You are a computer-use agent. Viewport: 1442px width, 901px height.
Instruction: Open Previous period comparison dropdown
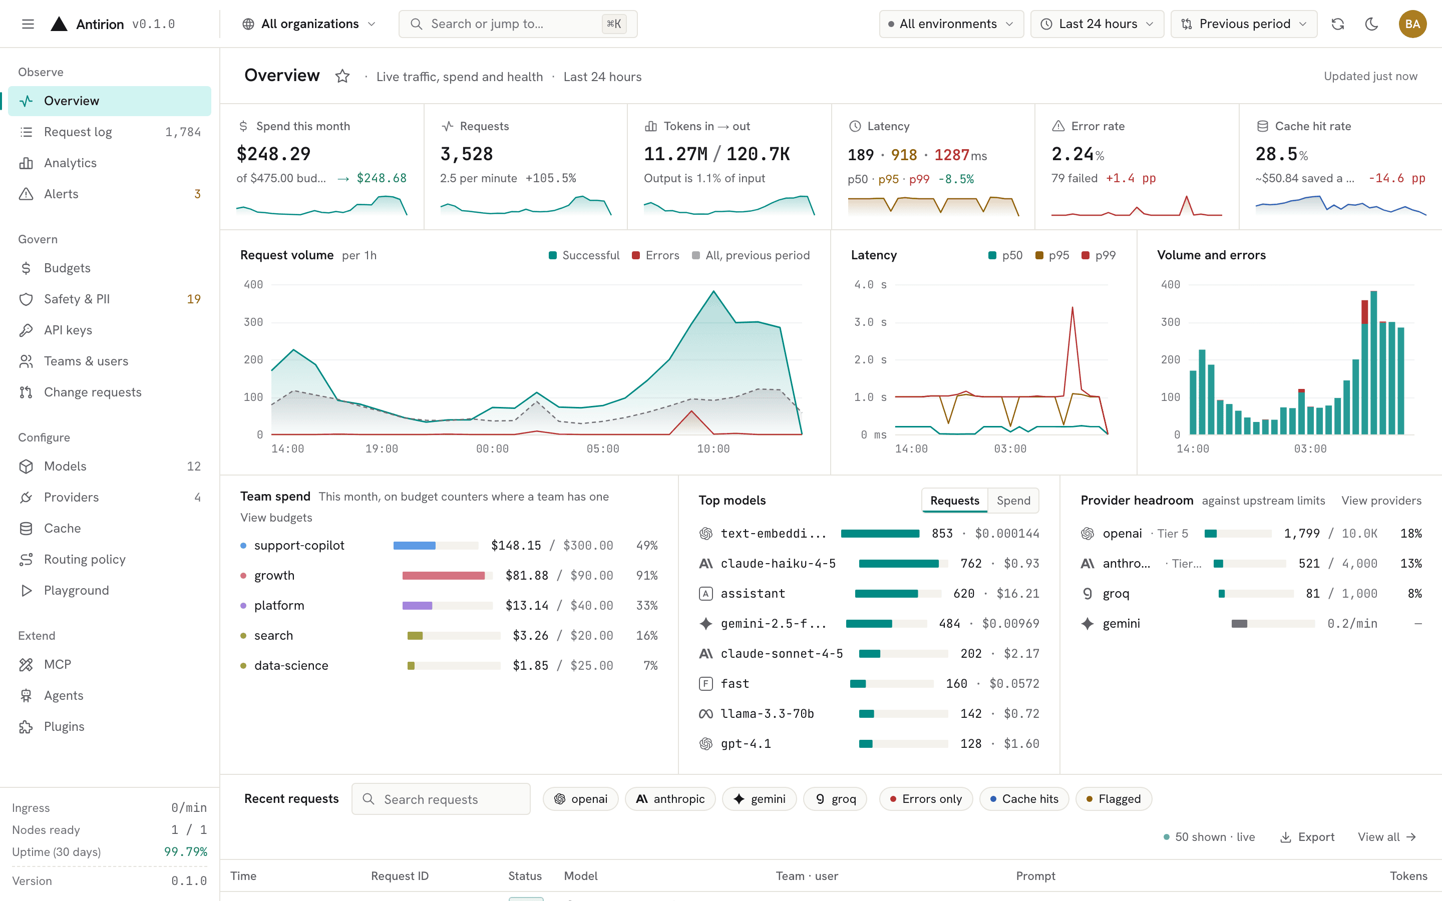(x=1244, y=24)
